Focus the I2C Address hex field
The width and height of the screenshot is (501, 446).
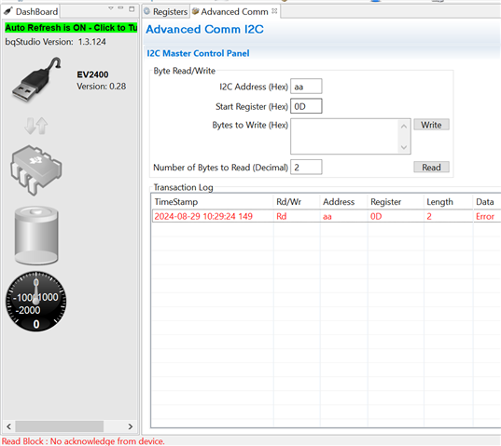click(306, 87)
